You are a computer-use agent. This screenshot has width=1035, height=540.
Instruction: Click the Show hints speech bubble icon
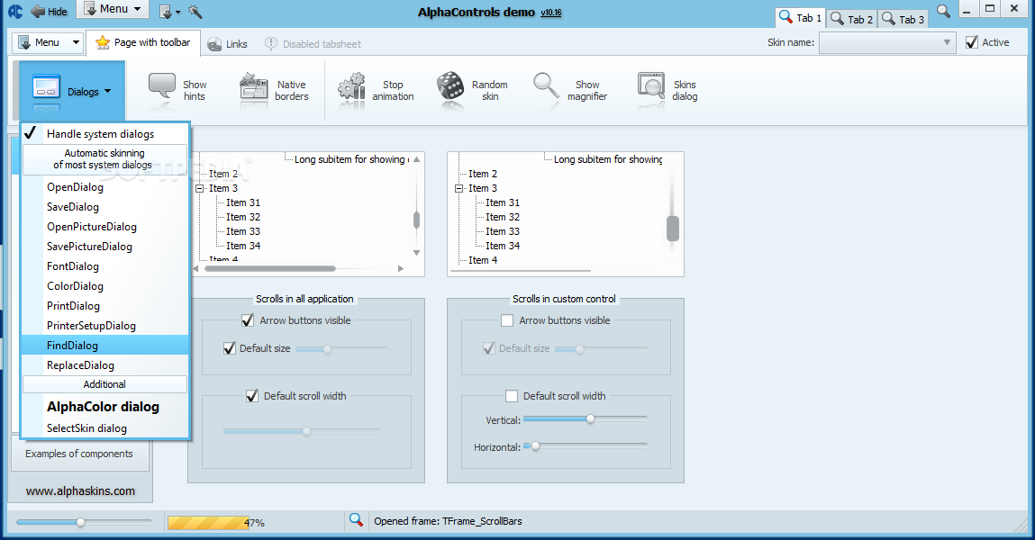click(162, 87)
